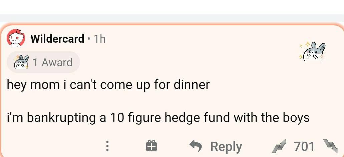Select the 'hey mom i can't come up' line
344x157 pixels.
(x=108, y=85)
